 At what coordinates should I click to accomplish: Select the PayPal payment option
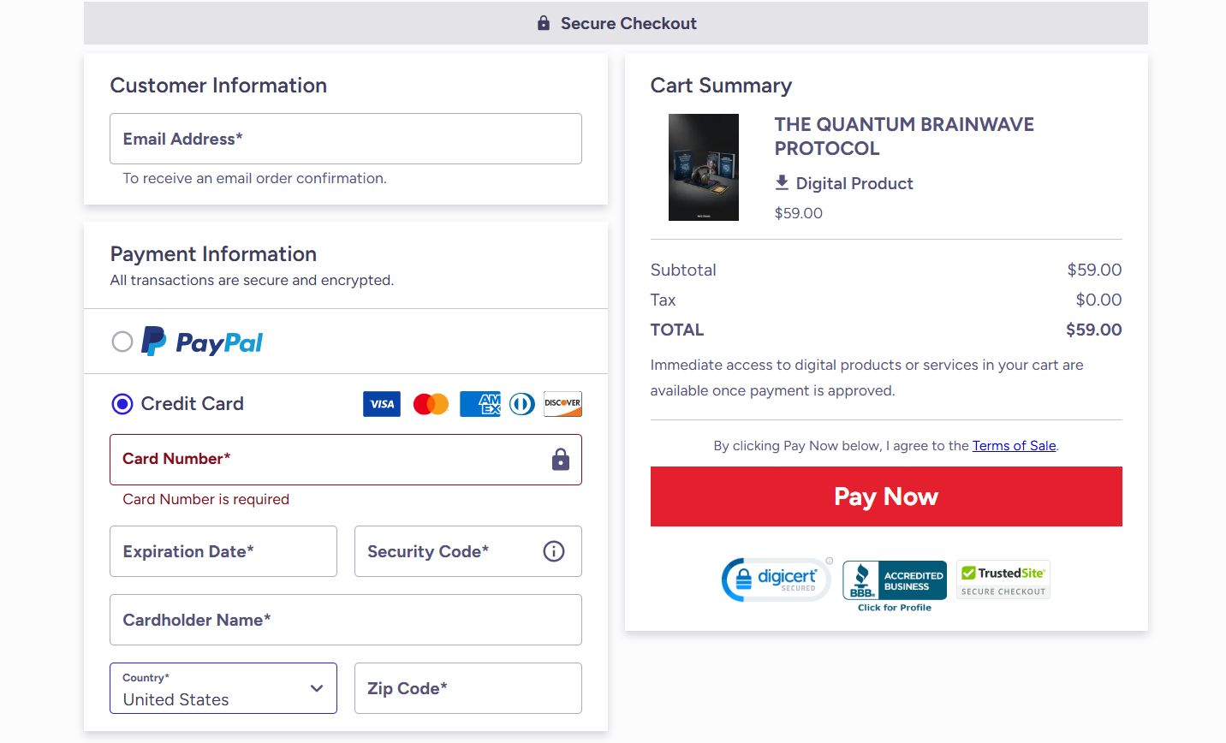tap(122, 341)
